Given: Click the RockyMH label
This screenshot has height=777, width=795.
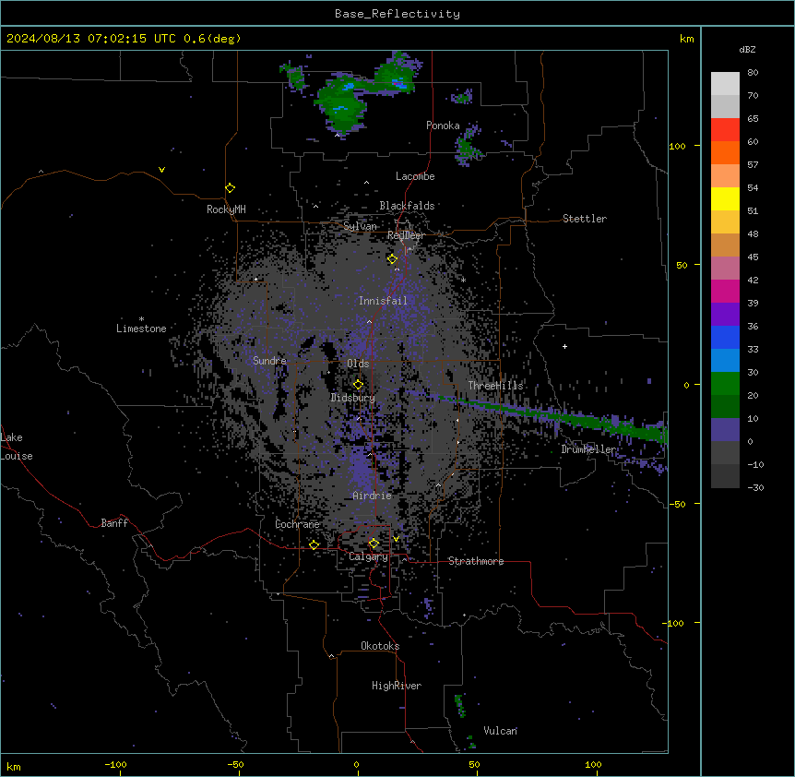Looking at the screenshot, I should [x=226, y=209].
